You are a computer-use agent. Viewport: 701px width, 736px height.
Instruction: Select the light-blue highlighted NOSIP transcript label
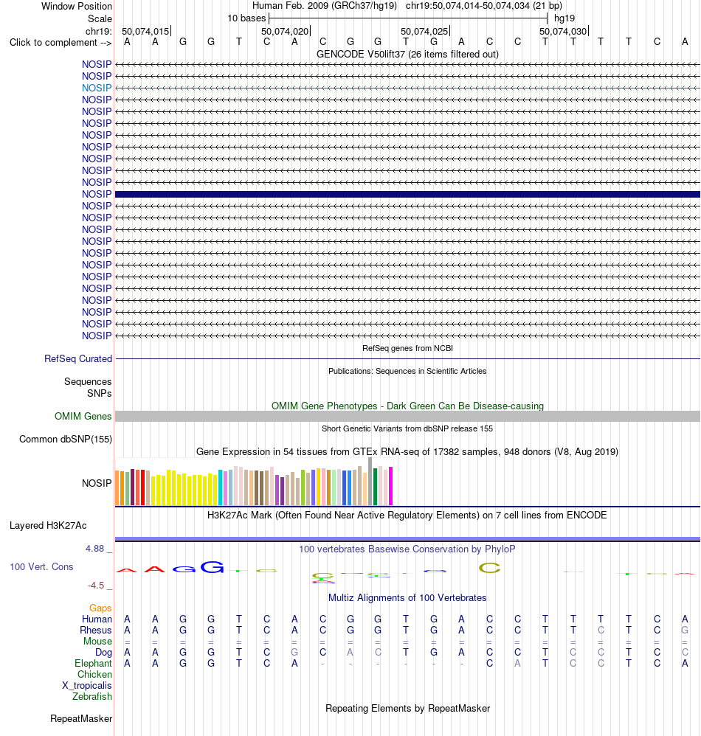pos(97,88)
